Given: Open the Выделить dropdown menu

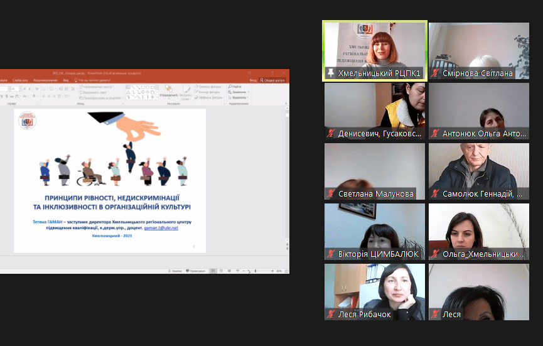Looking at the screenshot, I should point(239,98).
